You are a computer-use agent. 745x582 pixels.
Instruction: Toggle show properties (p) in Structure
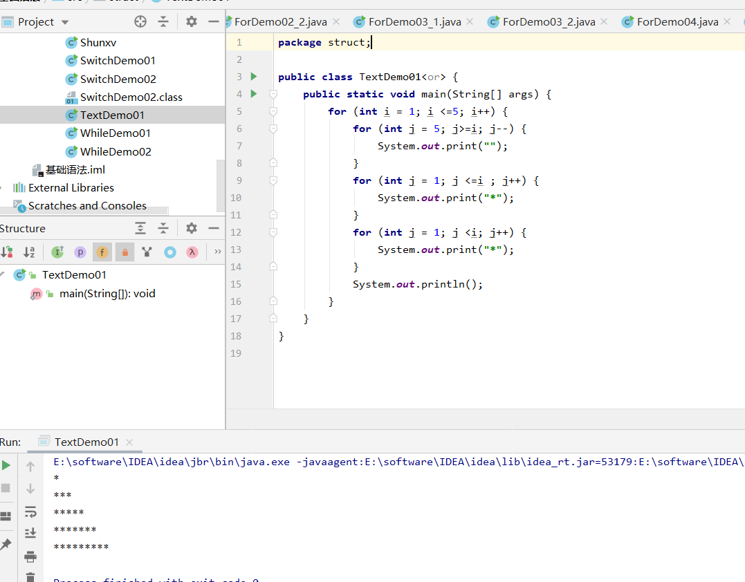tap(80, 252)
